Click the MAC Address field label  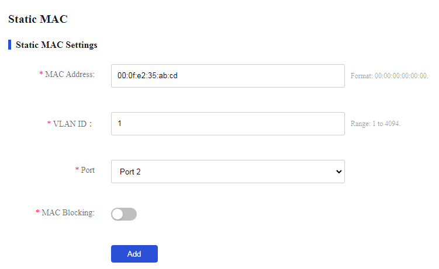pos(70,74)
